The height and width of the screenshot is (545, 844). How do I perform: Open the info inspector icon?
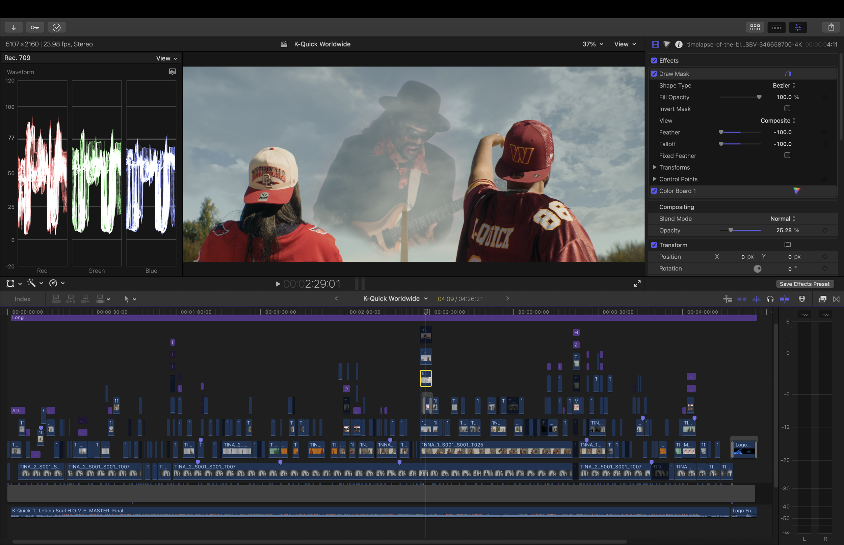point(679,44)
